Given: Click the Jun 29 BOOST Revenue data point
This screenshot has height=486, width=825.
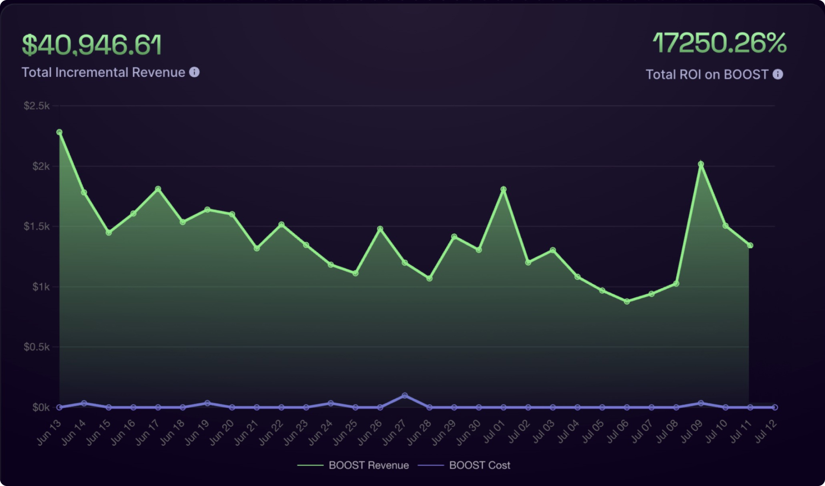Looking at the screenshot, I should pos(454,237).
